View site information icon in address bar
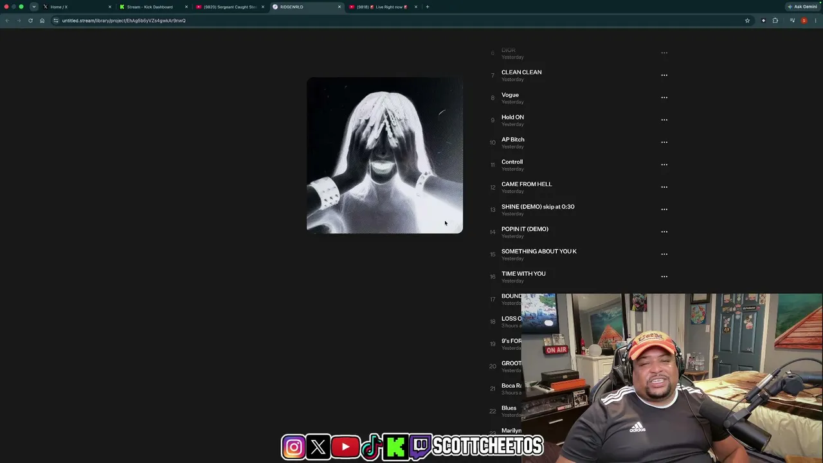The image size is (823, 463). pyautogui.click(x=56, y=21)
